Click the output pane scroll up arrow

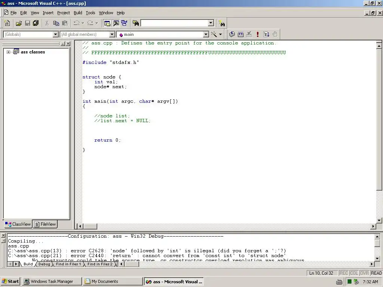tap(377, 237)
